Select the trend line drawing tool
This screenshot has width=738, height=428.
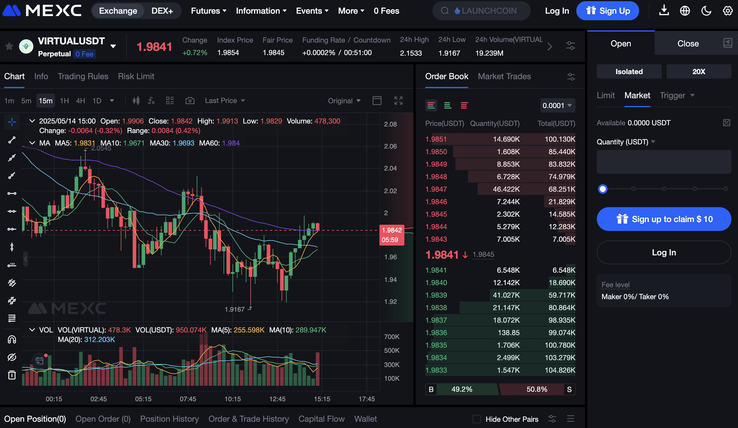click(12, 140)
